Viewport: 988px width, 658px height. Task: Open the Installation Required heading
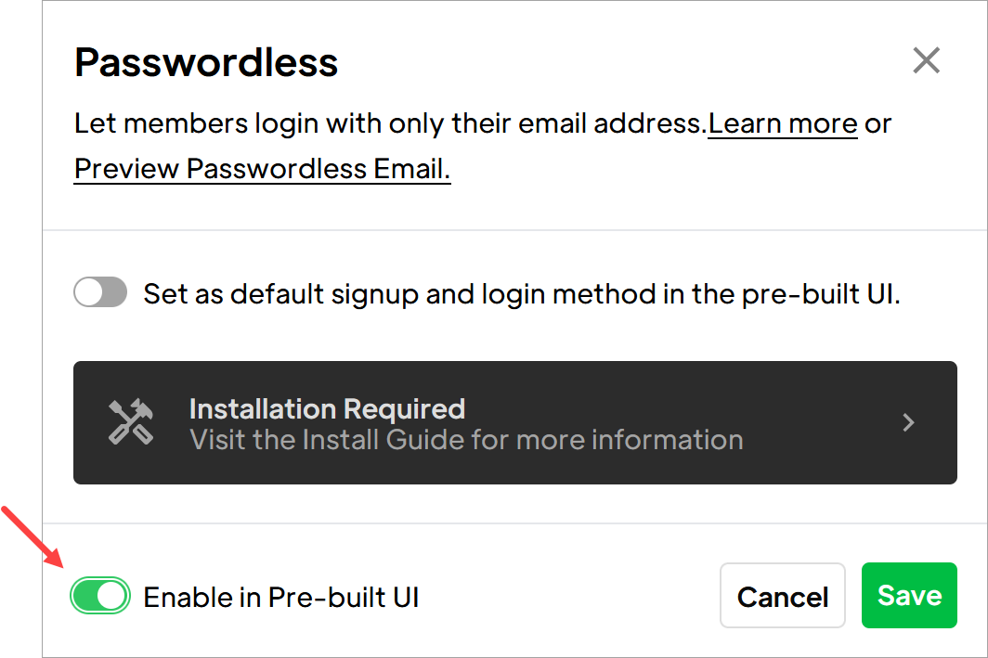point(327,408)
